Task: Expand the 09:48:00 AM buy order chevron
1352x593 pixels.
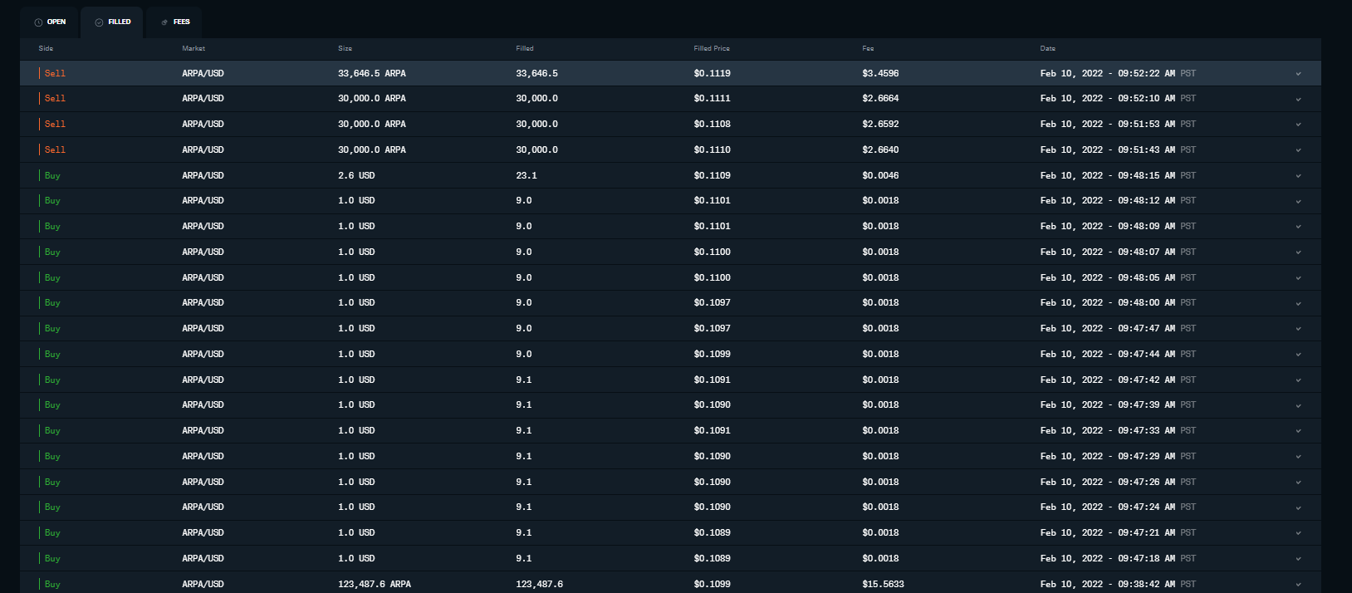Action: 1298,303
